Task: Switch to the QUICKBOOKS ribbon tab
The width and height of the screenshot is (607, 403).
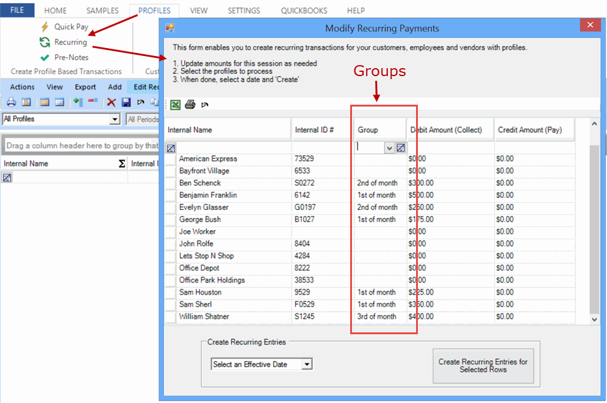Action: click(x=304, y=10)
